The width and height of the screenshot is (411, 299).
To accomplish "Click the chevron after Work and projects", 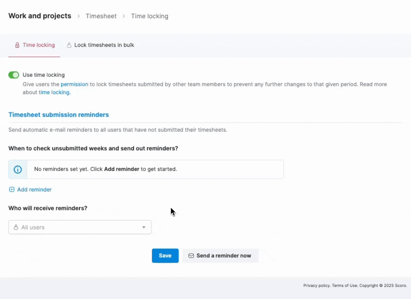I will [78, 16].
